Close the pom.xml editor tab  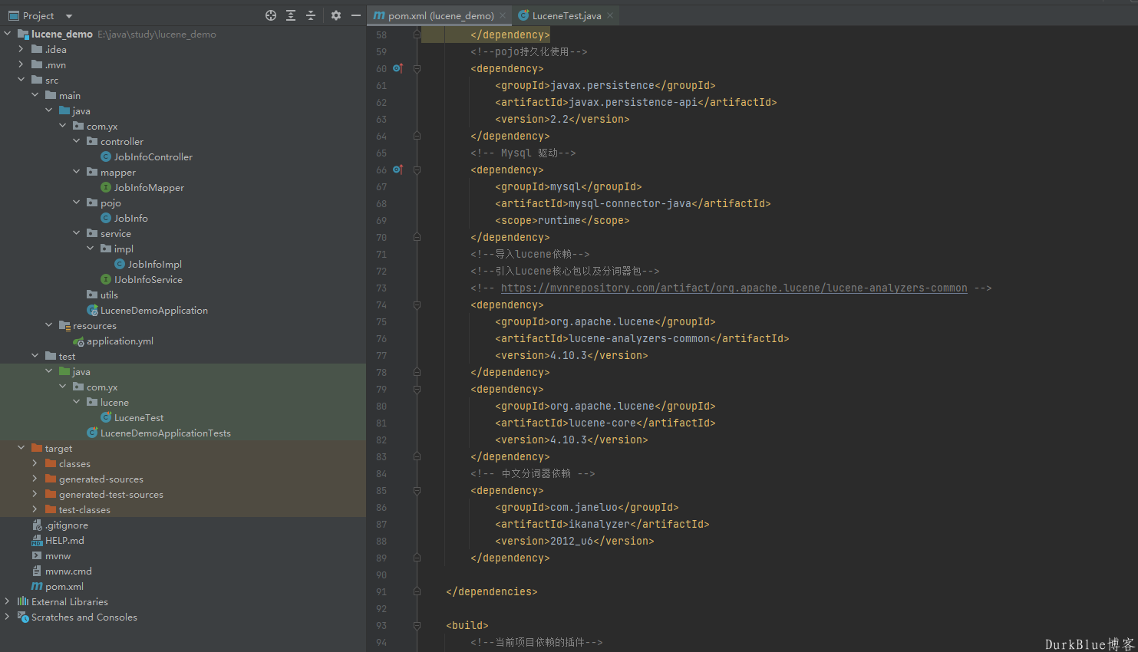503,15
